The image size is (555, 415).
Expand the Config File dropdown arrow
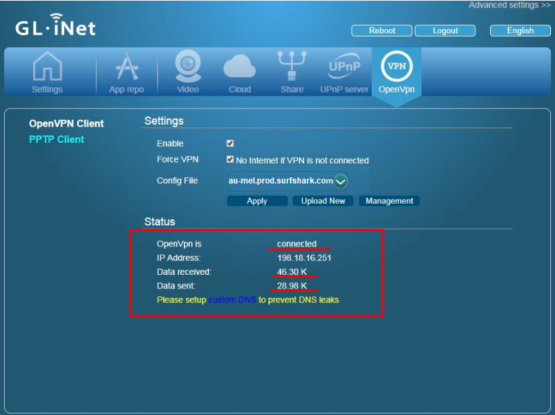coord(341,181)
